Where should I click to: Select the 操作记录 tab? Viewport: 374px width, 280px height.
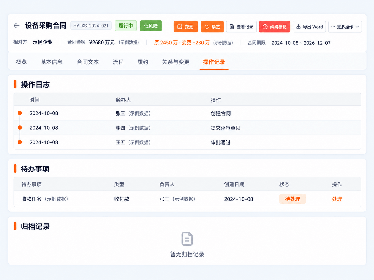click(x=214, y=62)
